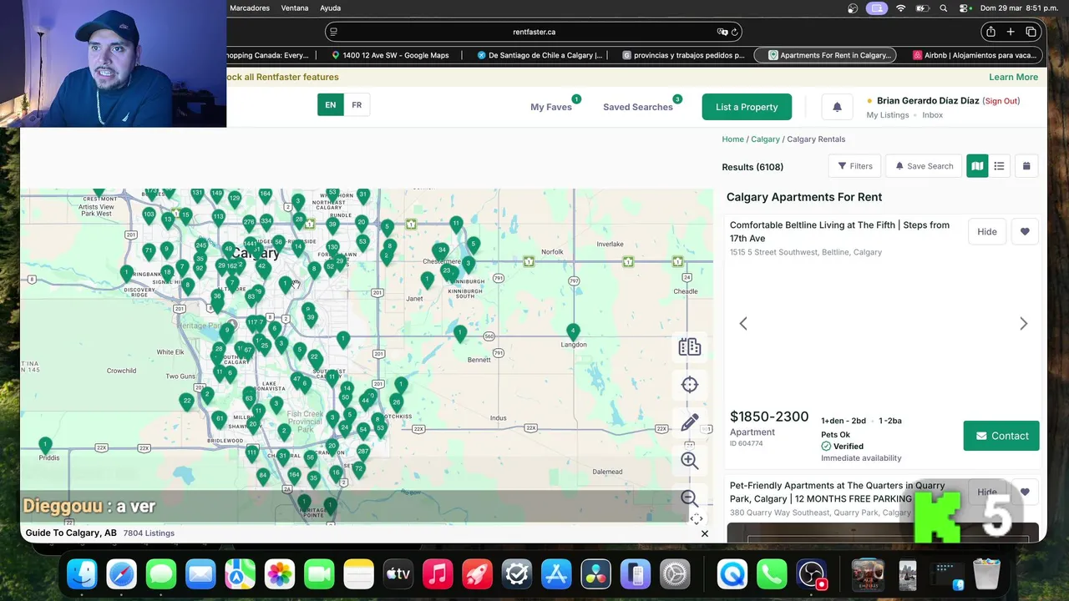Open the map building layers icon
The height and width of the screenshot is (601, 1069).
coord(689,347)
